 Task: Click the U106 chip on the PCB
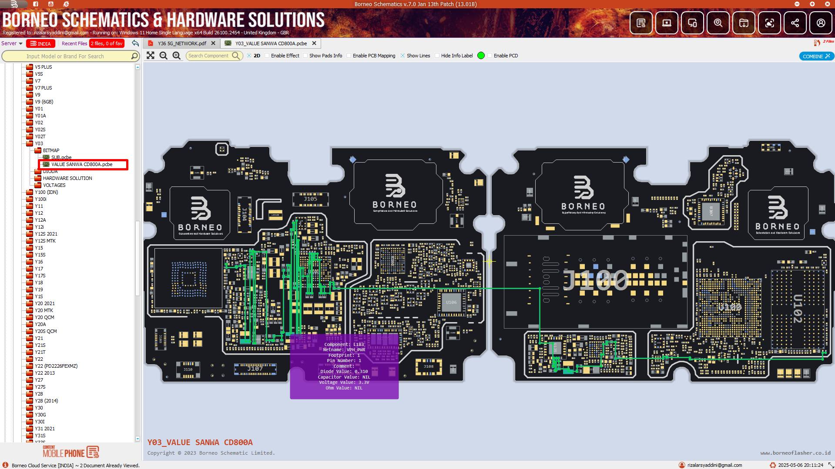(451, 303)
